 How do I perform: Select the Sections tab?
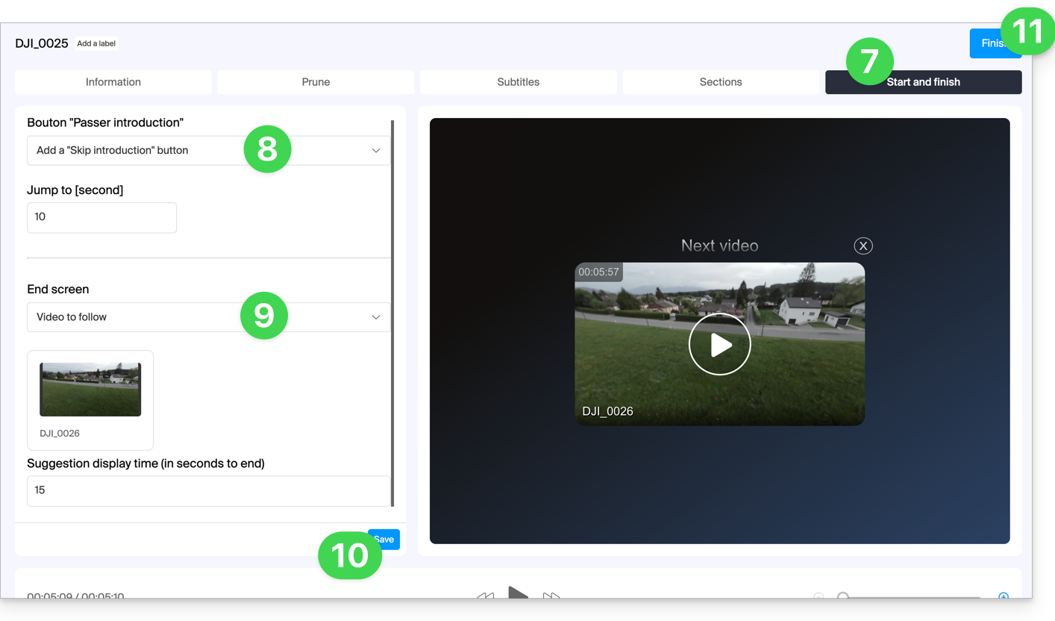click(720, 82)
